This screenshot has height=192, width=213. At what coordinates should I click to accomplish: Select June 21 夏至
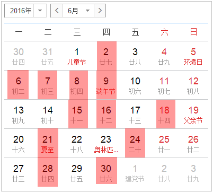48,143
